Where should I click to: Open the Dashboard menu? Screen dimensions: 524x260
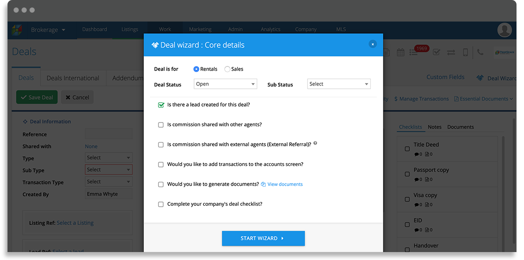click(x=95, y=29)
